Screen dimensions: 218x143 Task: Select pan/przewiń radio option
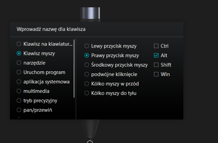click(x=19, y=110)
